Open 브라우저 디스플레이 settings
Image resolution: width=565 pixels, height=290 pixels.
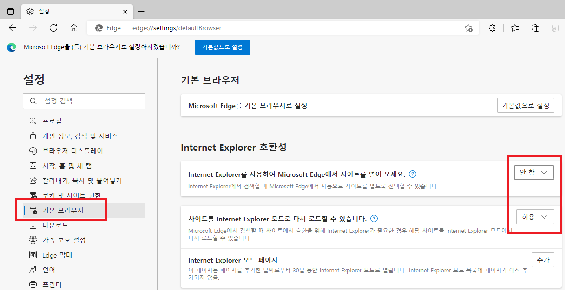tap(84, 151)
